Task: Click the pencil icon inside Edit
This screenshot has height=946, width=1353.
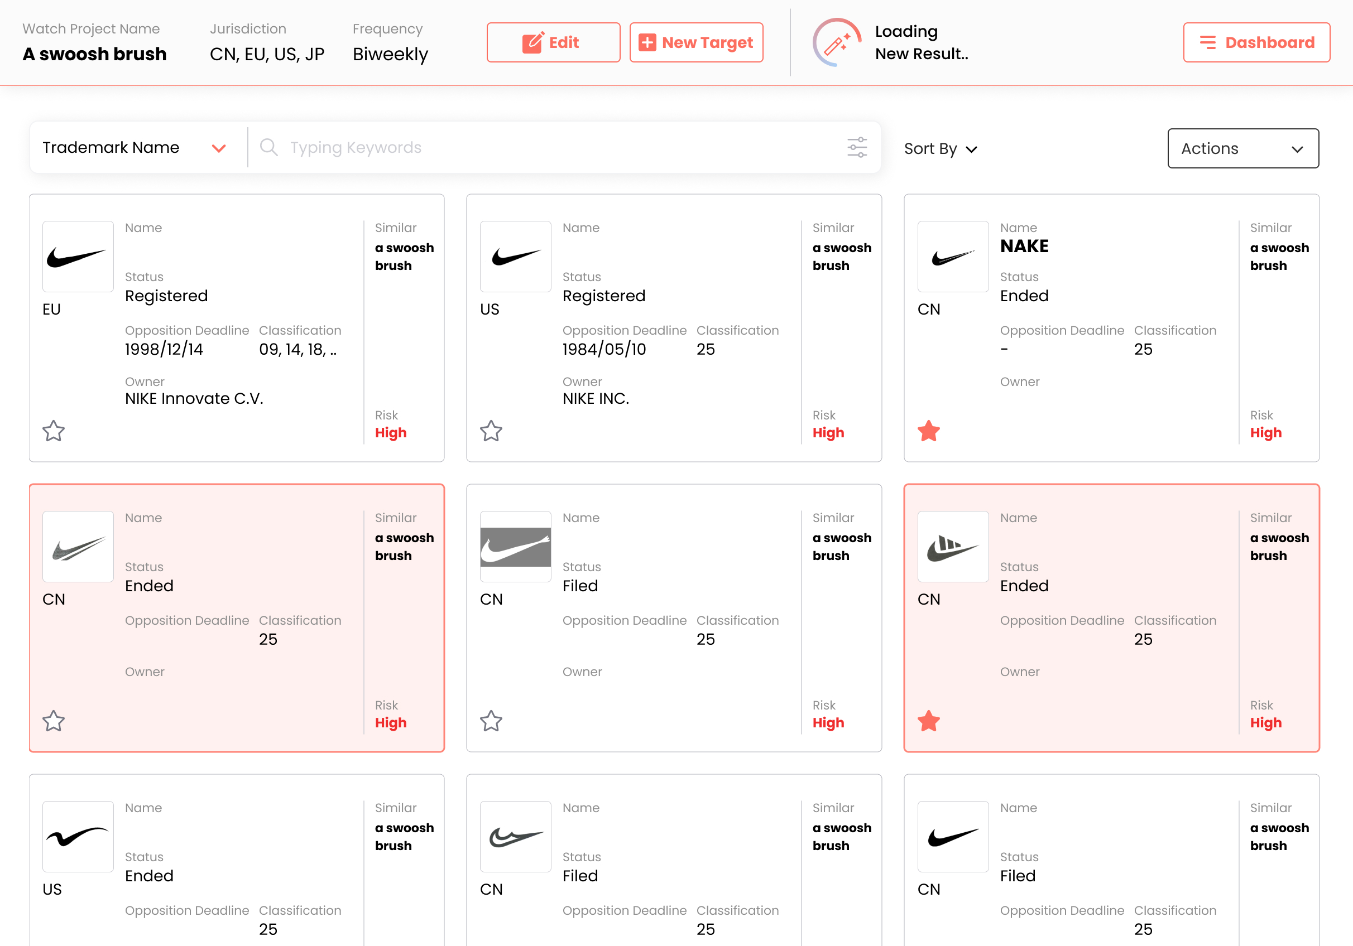Action: pos(532,42)
